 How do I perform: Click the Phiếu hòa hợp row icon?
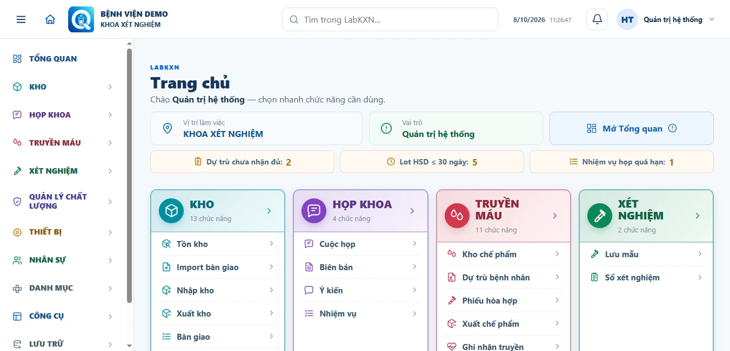[452, 301]
